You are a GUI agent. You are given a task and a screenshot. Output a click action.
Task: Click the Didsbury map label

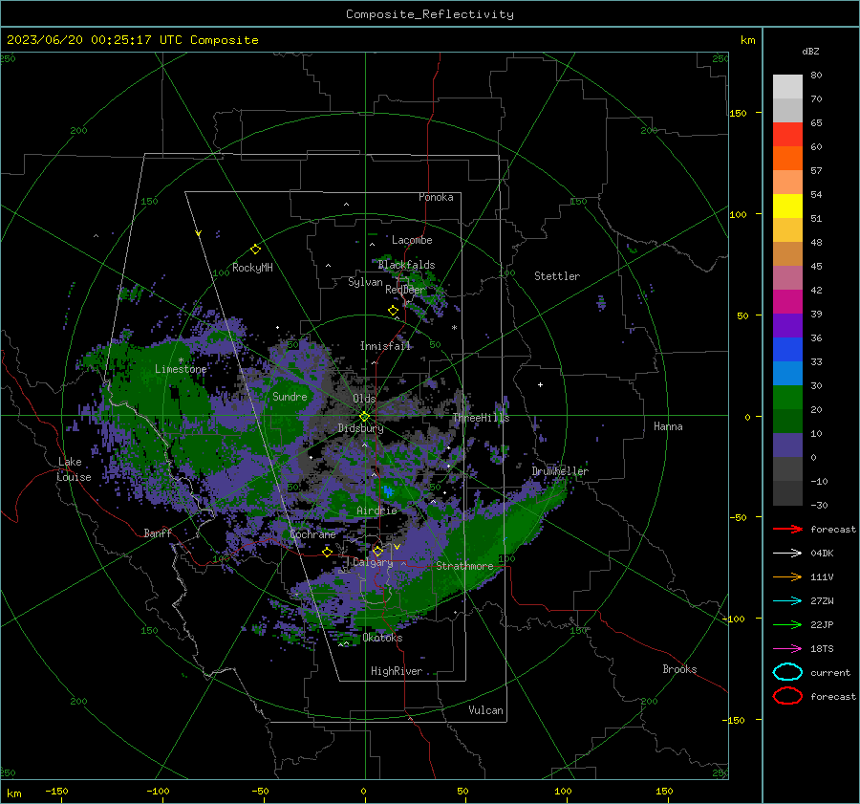360,428
